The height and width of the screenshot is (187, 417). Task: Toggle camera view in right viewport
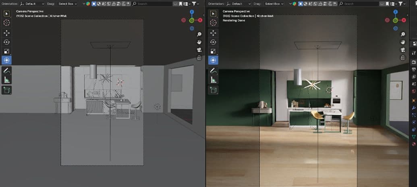[x=403, y=50]
